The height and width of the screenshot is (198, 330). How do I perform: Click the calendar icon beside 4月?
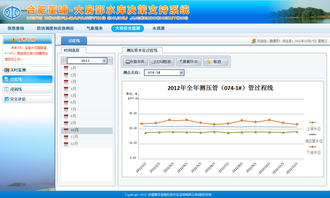[x=66, y=89]
